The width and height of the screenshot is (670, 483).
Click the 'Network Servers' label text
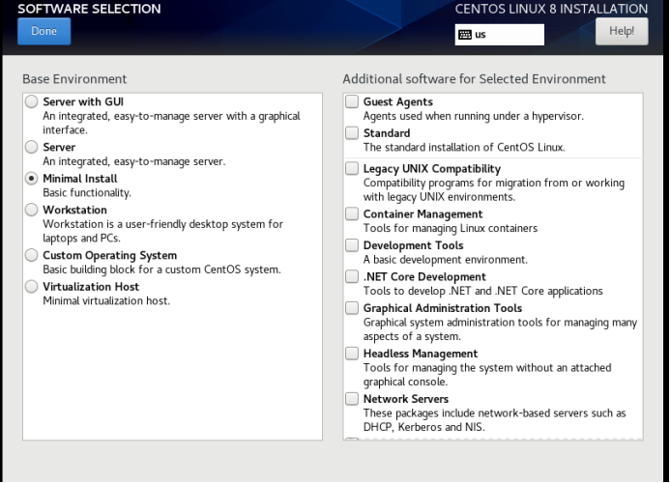[x=406, y=399]
